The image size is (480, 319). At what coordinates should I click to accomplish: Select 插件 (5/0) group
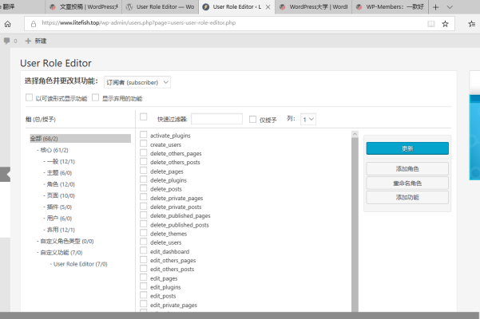pyautogui.click(x=59, y=207)
